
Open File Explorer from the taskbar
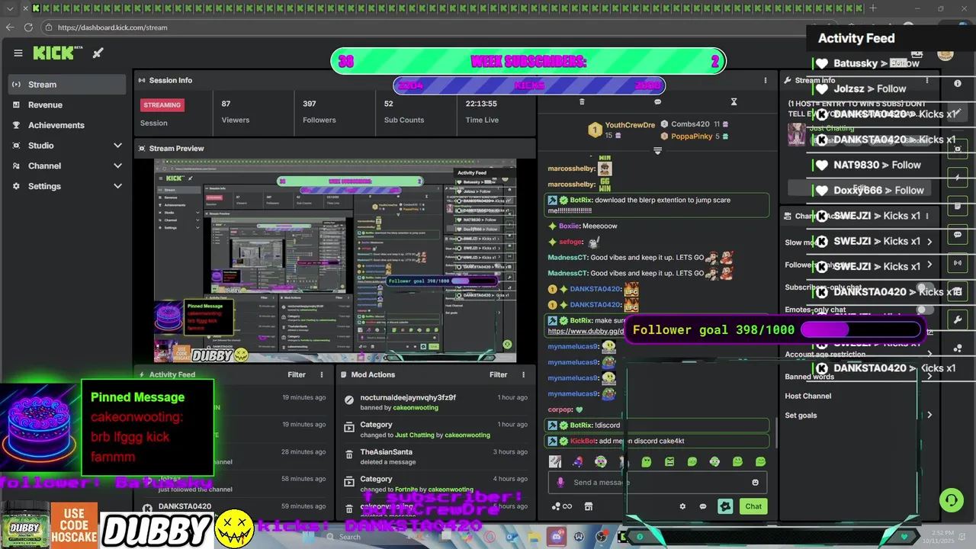[535, 537]
